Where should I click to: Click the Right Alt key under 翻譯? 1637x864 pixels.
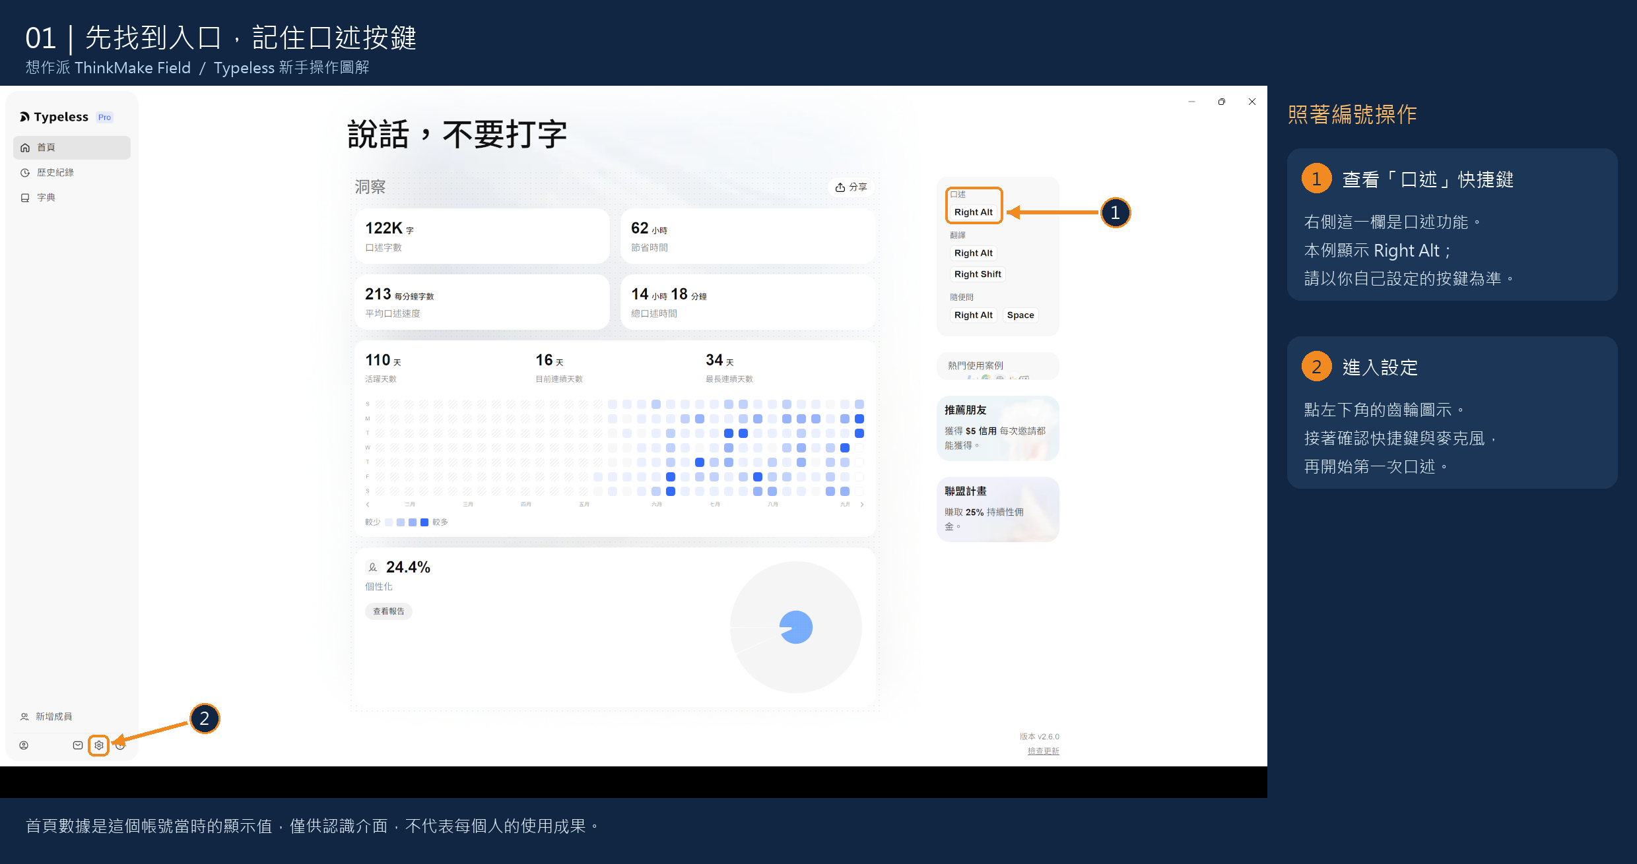[x=974, y=253]
